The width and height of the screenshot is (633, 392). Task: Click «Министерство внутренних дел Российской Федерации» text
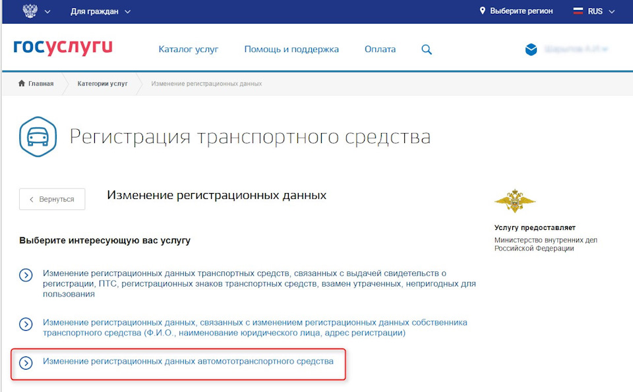(x=546, y=244)
